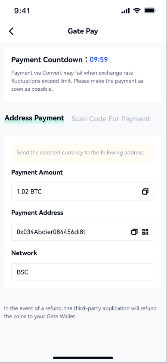The width and height of the screenshot is (167, 363).
Task: Tap the cellular signal icon
Action: coord(125,11)
